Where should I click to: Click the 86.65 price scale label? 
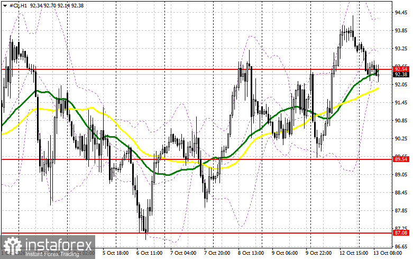(401, 247)
